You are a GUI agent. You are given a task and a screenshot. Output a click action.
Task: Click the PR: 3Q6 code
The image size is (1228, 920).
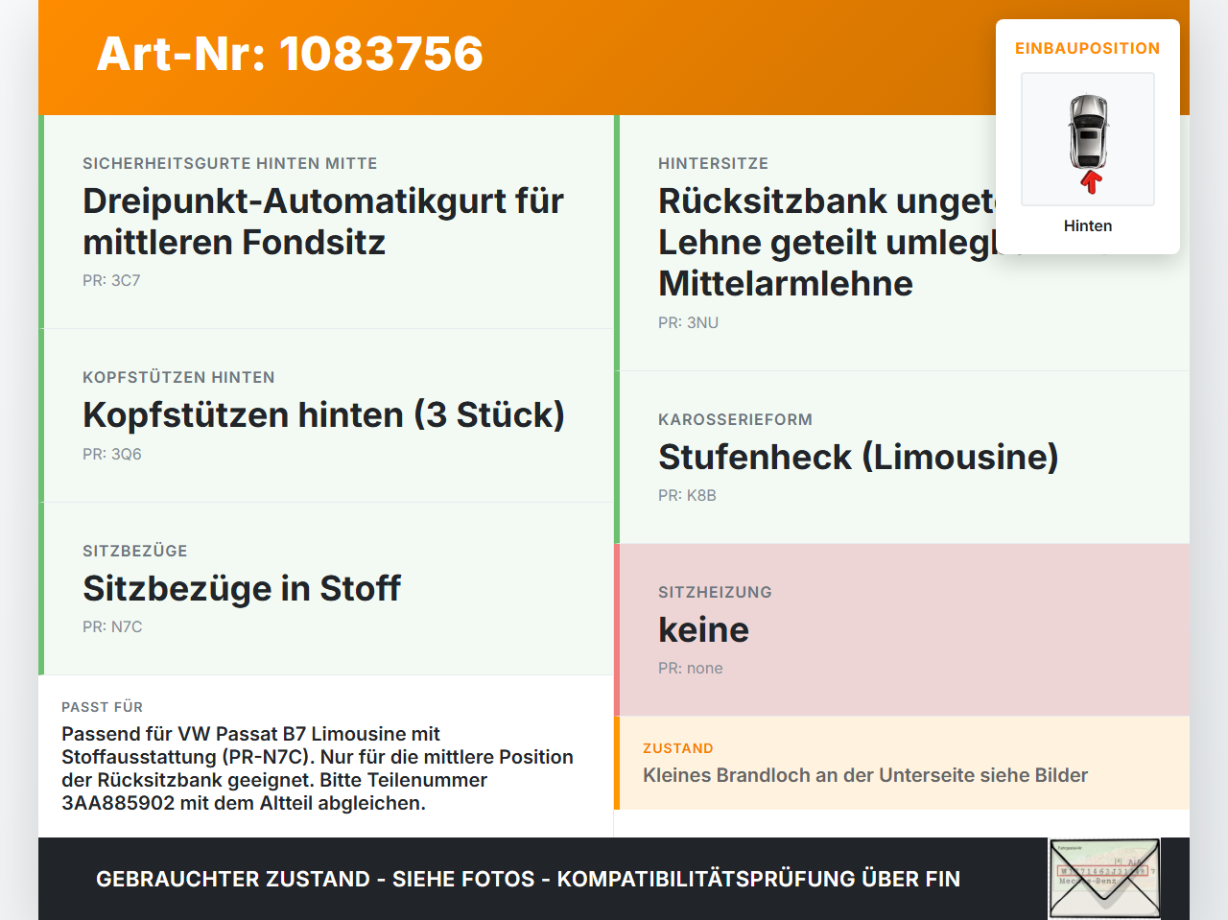(112, 454)
